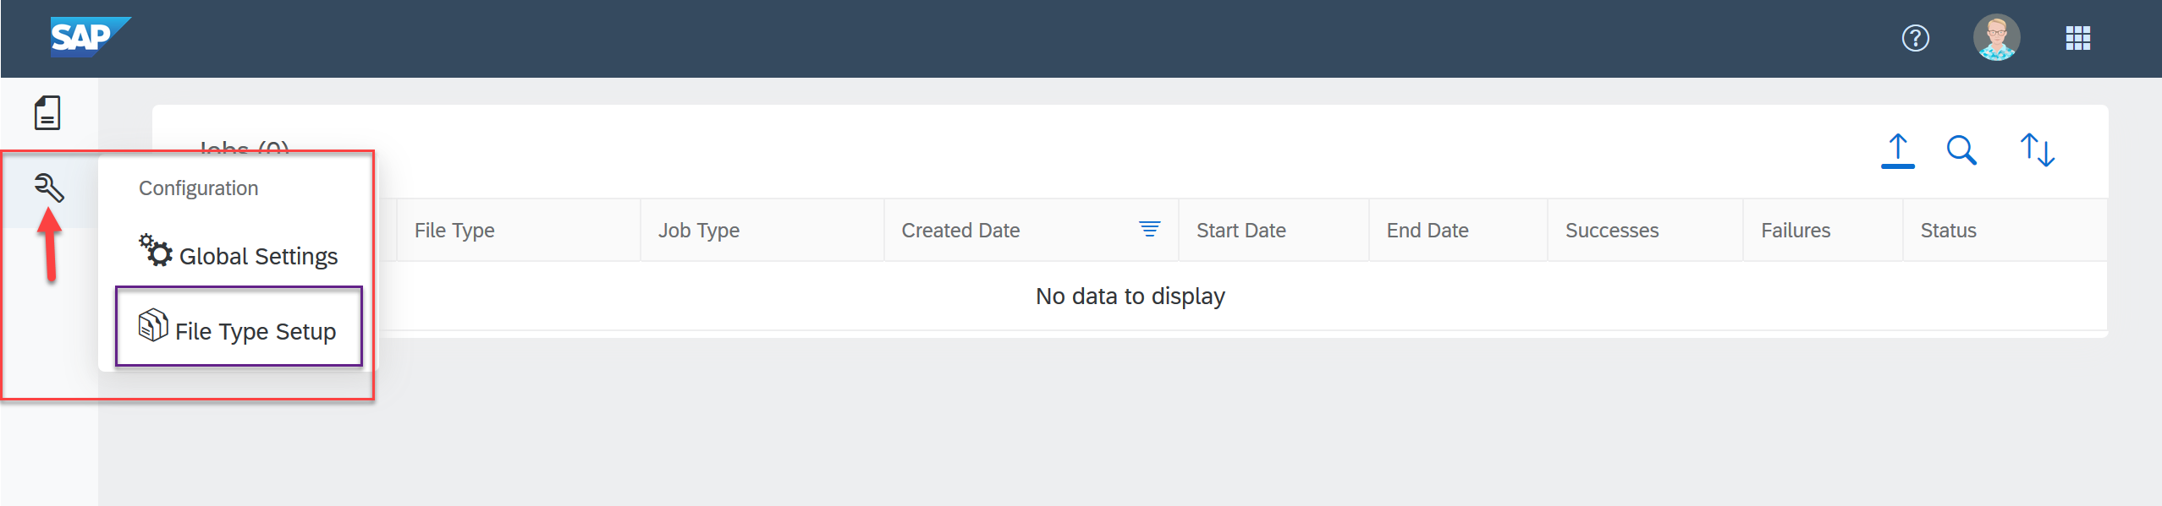This screenshot has height=506, width=2162.
Task: Open the help question mark icon
Action: (x=1915, y=38)
